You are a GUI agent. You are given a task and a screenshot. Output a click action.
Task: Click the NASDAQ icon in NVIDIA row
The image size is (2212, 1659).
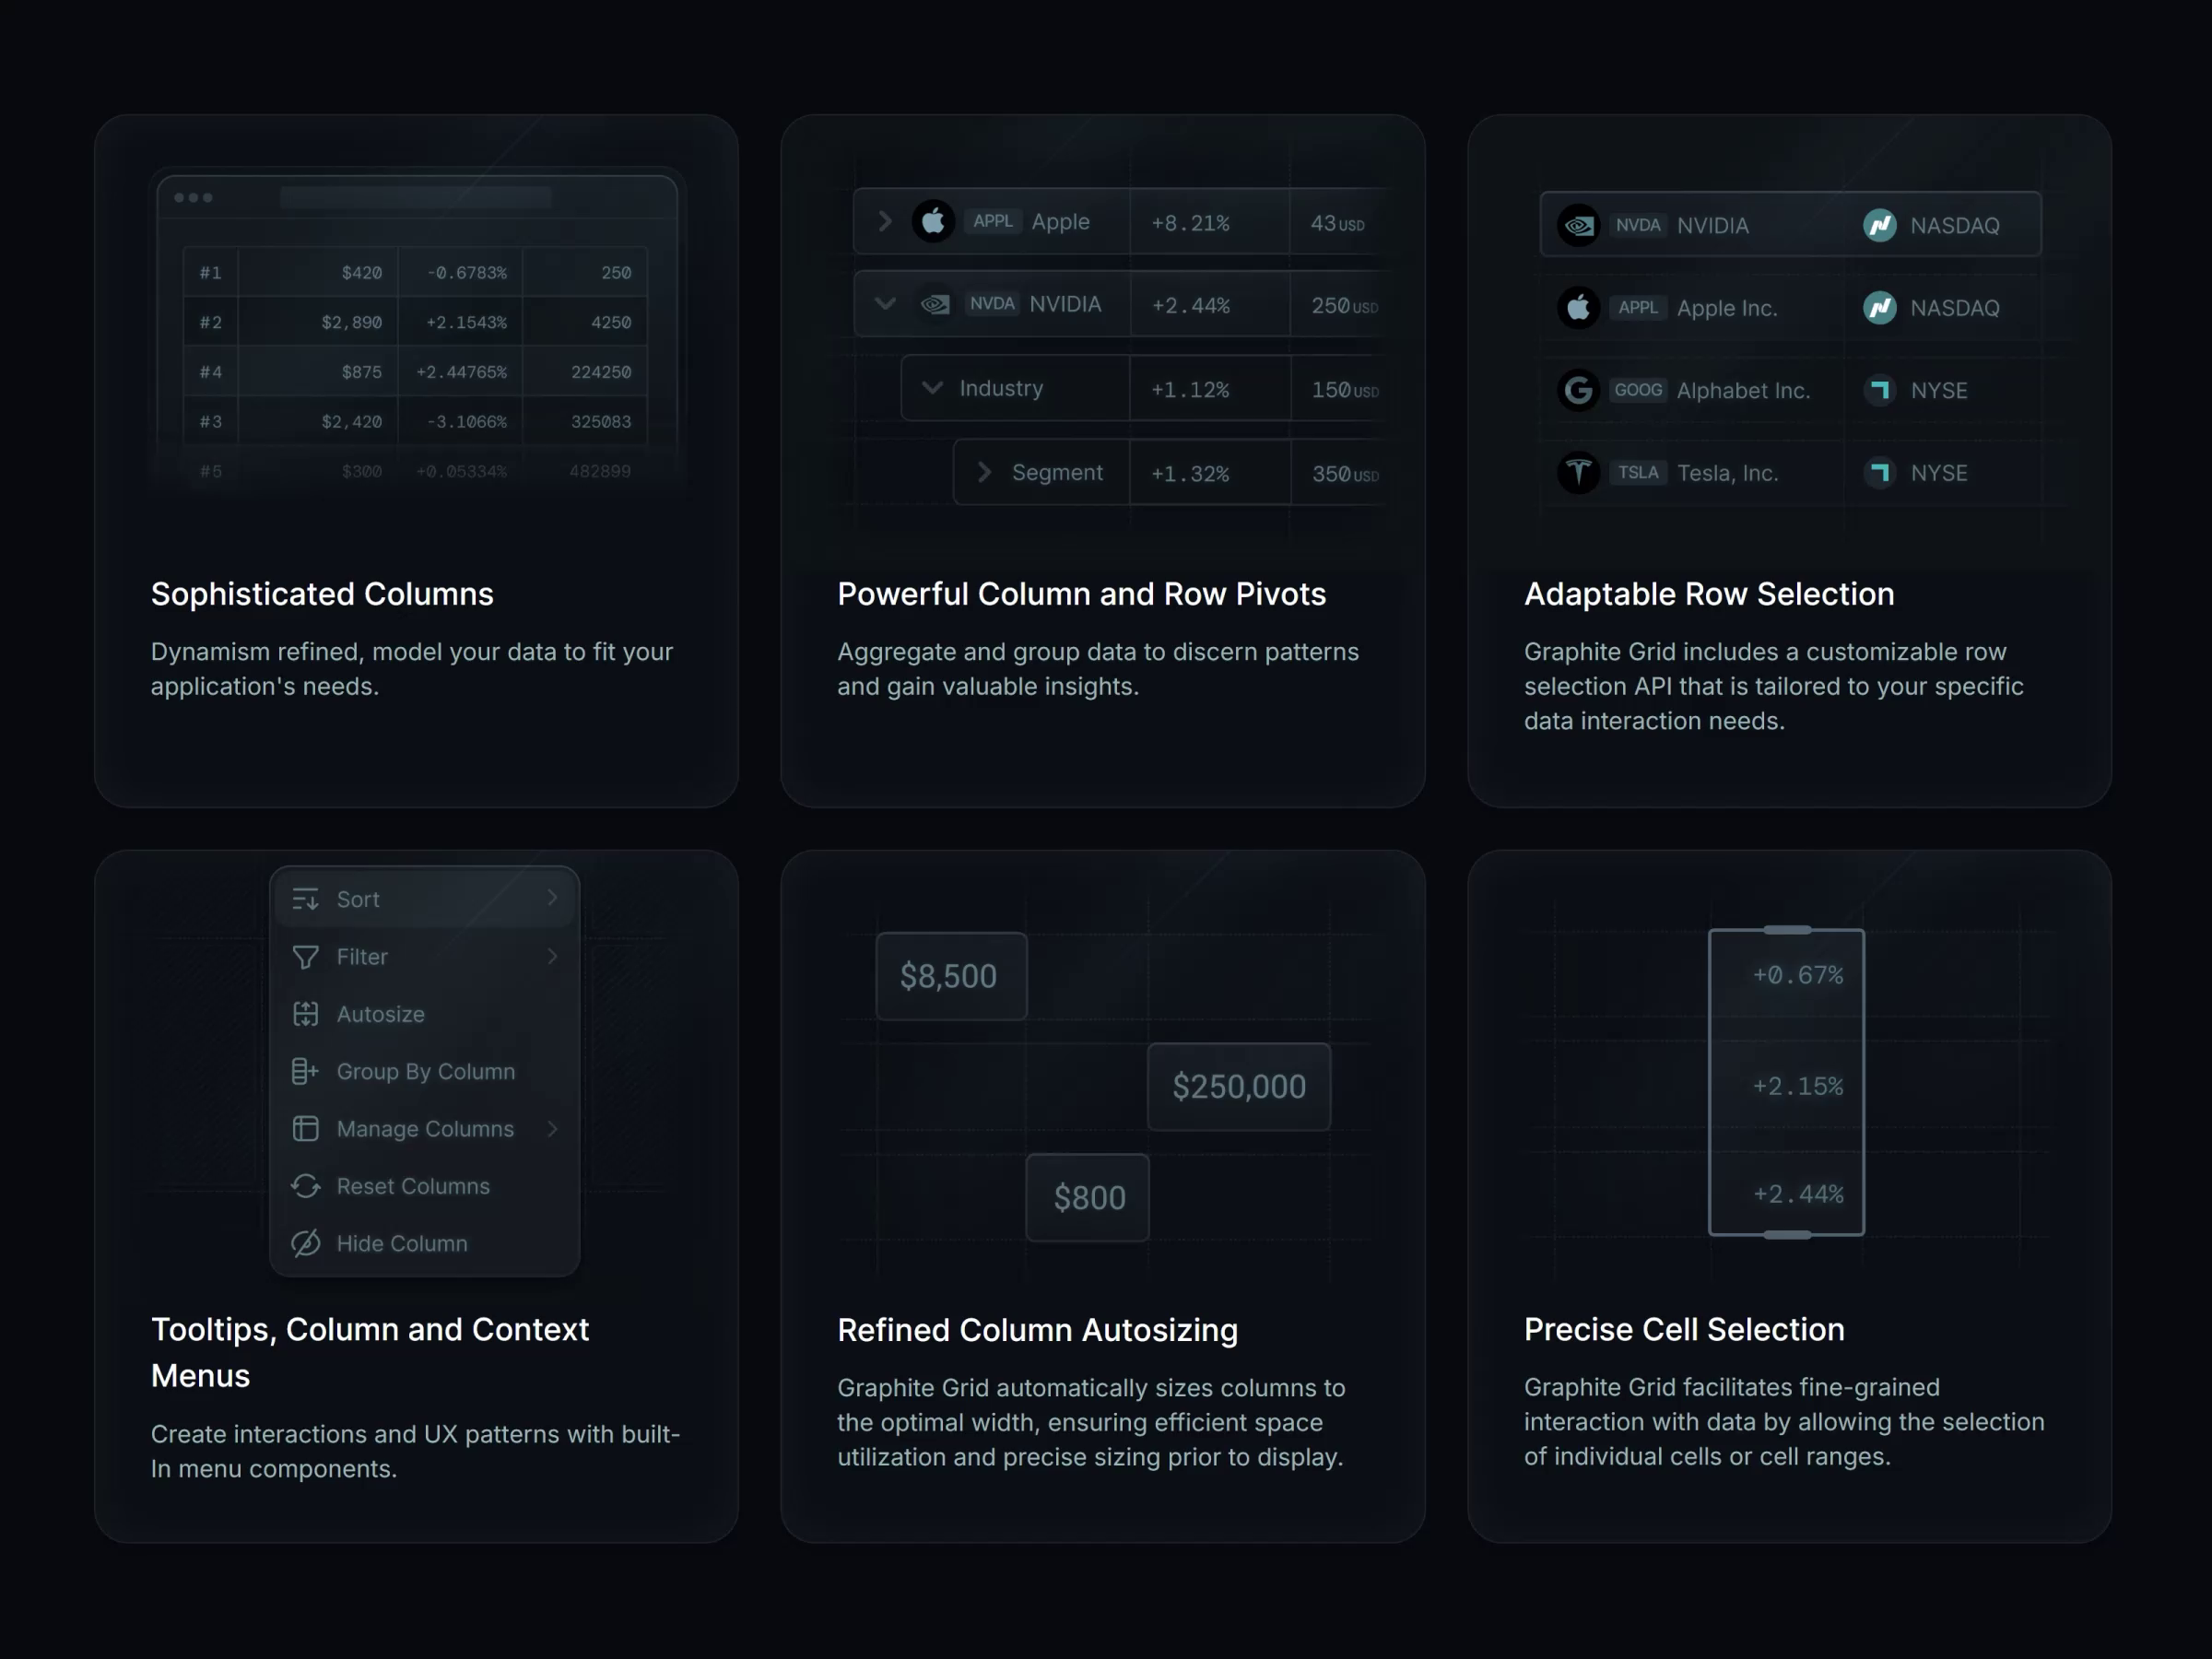click(1879, 225)
